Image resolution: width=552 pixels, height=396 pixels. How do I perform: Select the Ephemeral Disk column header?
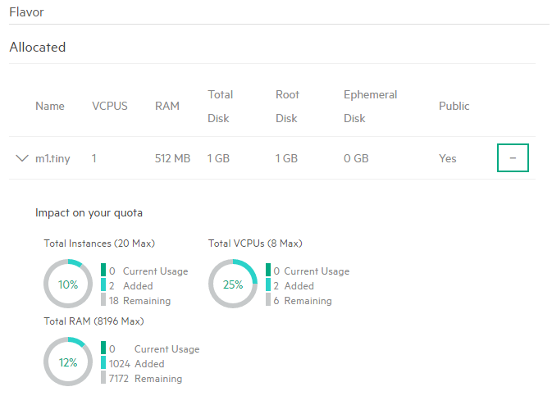pos(371,107)
